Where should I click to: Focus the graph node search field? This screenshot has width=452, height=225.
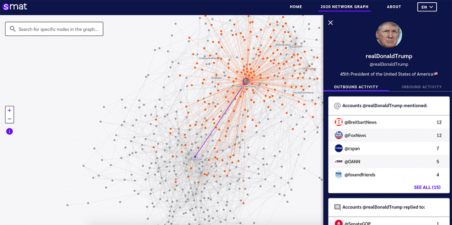coord(54,29)
